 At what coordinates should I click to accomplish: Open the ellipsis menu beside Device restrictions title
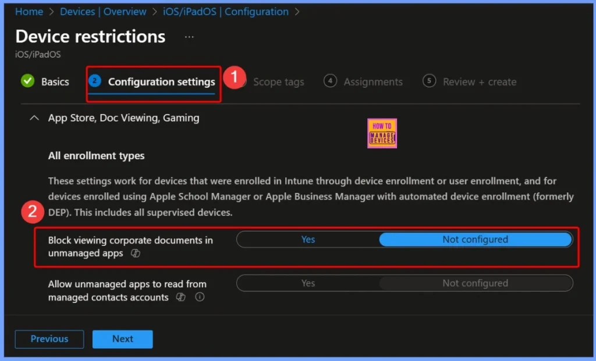coord(189,36)
